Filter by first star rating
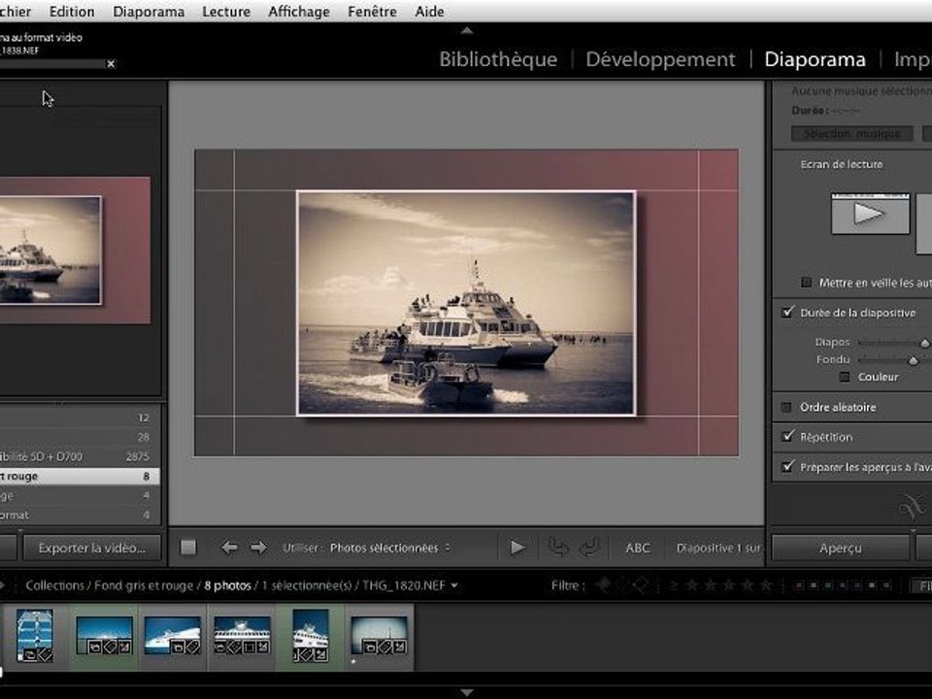 point(692,585)
